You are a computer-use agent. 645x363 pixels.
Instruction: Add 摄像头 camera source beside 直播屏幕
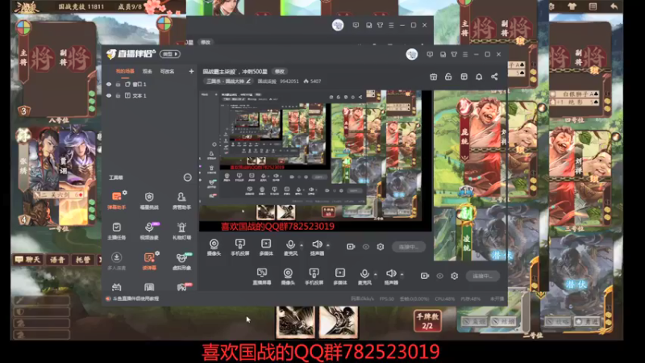[288, 277]
